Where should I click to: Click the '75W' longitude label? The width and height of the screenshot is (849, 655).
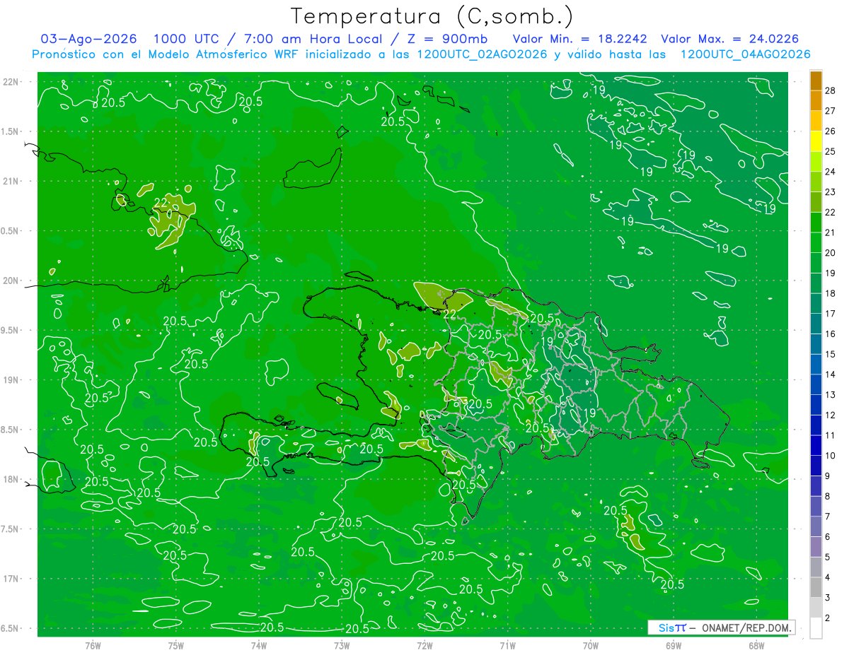176,645
